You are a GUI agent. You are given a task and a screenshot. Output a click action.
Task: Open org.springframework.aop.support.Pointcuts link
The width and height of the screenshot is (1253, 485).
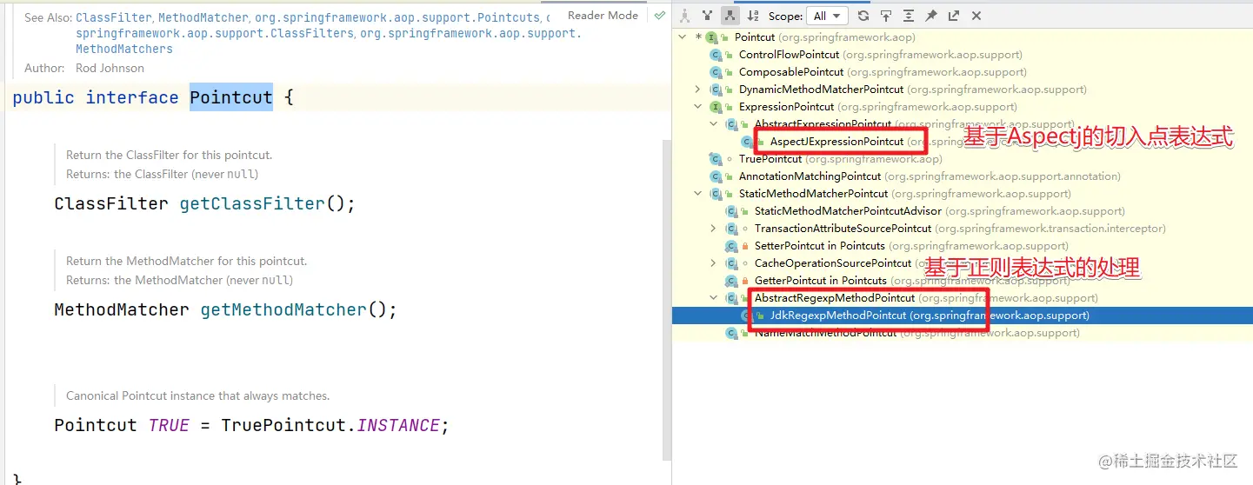(x=397, y=17)
